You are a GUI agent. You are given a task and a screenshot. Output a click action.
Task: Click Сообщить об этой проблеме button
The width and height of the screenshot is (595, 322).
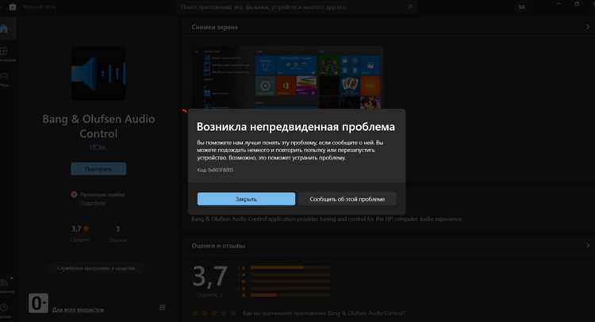347,199
